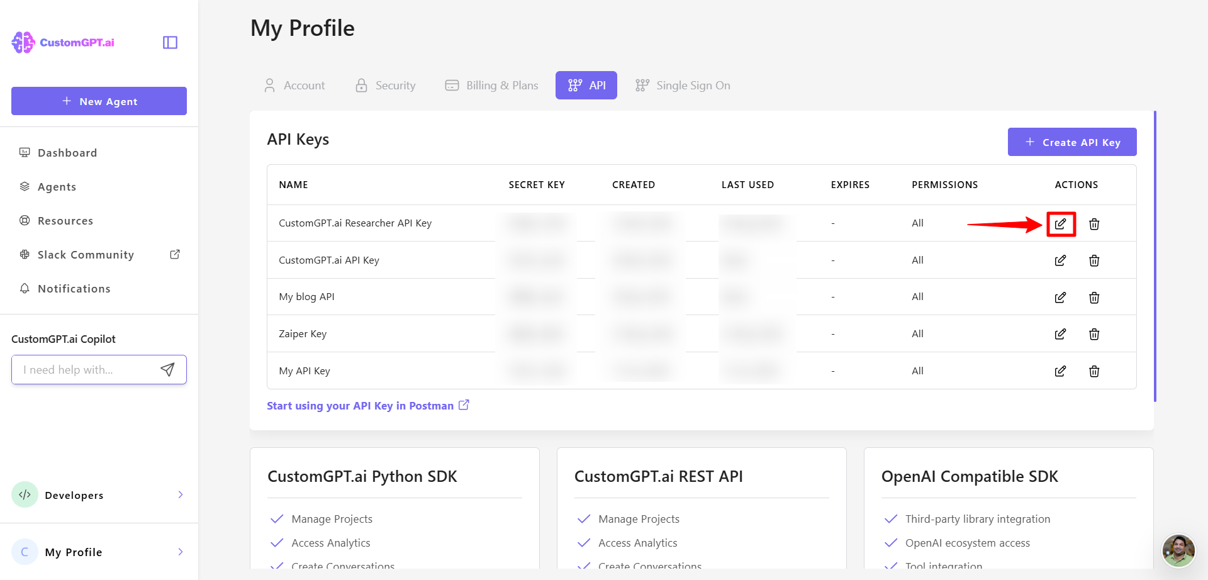Delete the CustomGPT.ai API Key row
The width and height of the screenshot is (1208, 580).
(x=1094, y=260)
